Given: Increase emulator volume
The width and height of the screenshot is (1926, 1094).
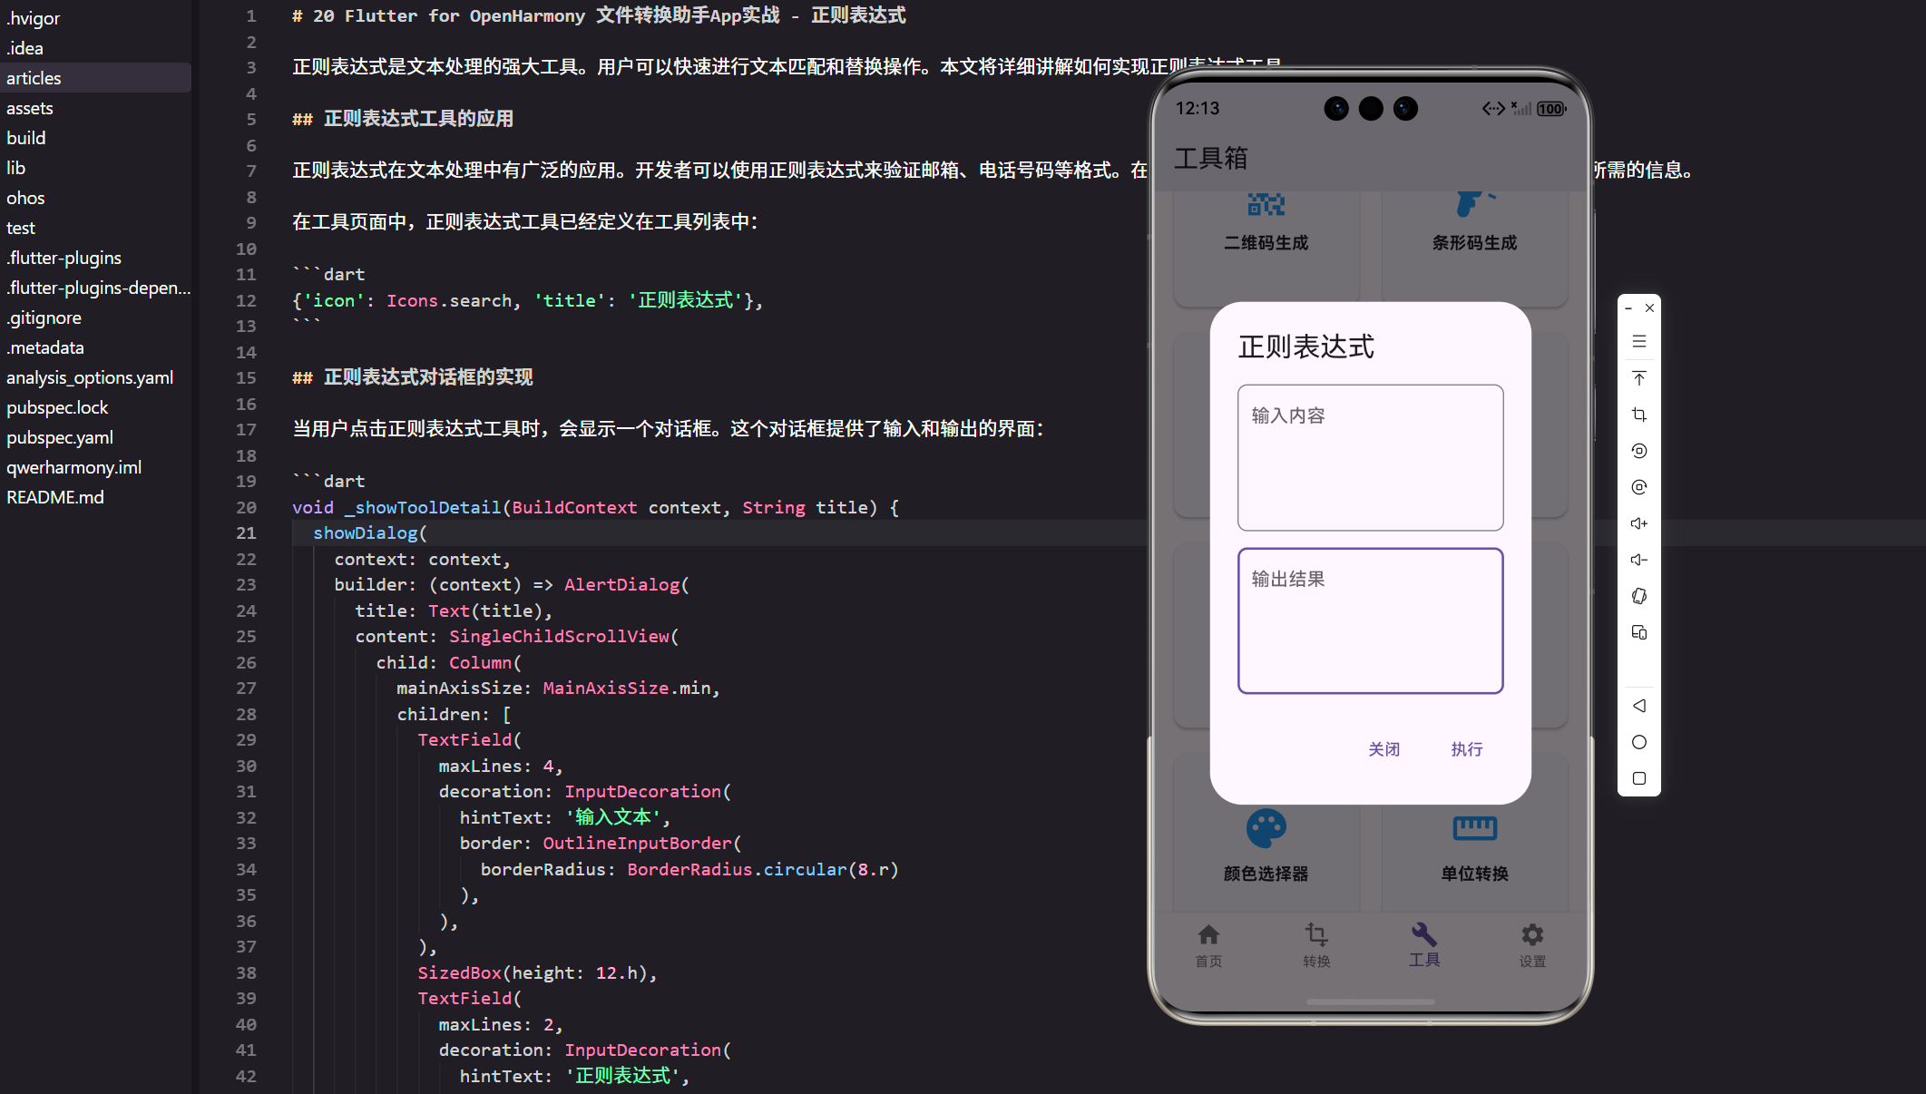Looking at the screenshot, I should (x=1639, y=523).
